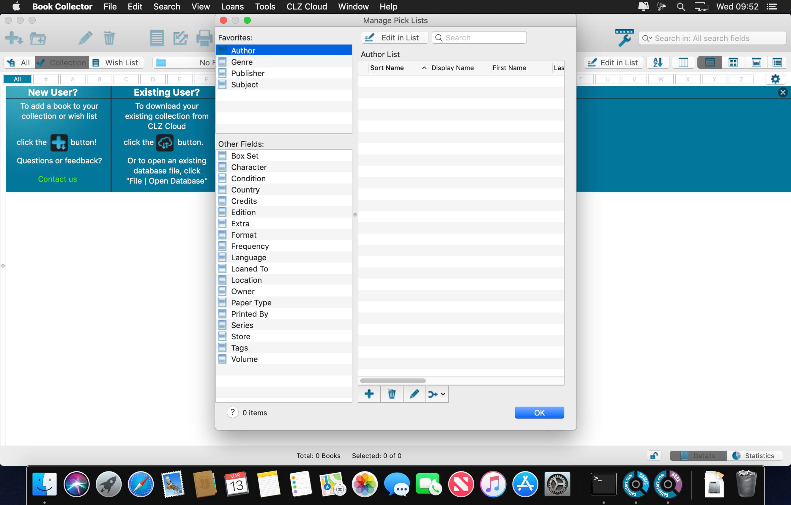Image resolution: width=791 pixels, height=505 pixels.
Task: Click the pencil edit icon under the Author List
Action: pyautogui.click(x=414, y=394)
